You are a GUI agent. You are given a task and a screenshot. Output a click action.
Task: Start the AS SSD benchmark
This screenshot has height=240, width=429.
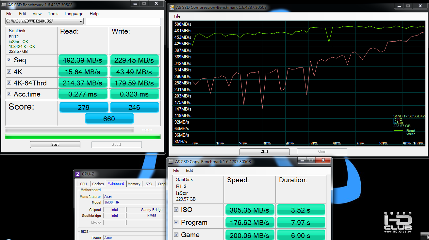click(x=55, y=144)
